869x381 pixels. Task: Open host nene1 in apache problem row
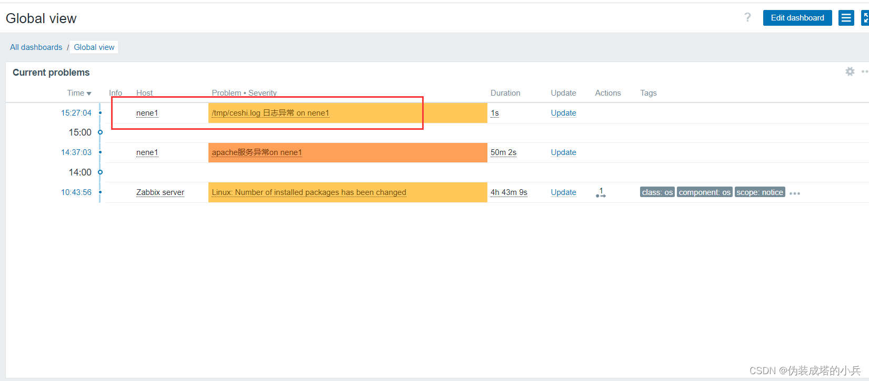[x=147, y=152]
